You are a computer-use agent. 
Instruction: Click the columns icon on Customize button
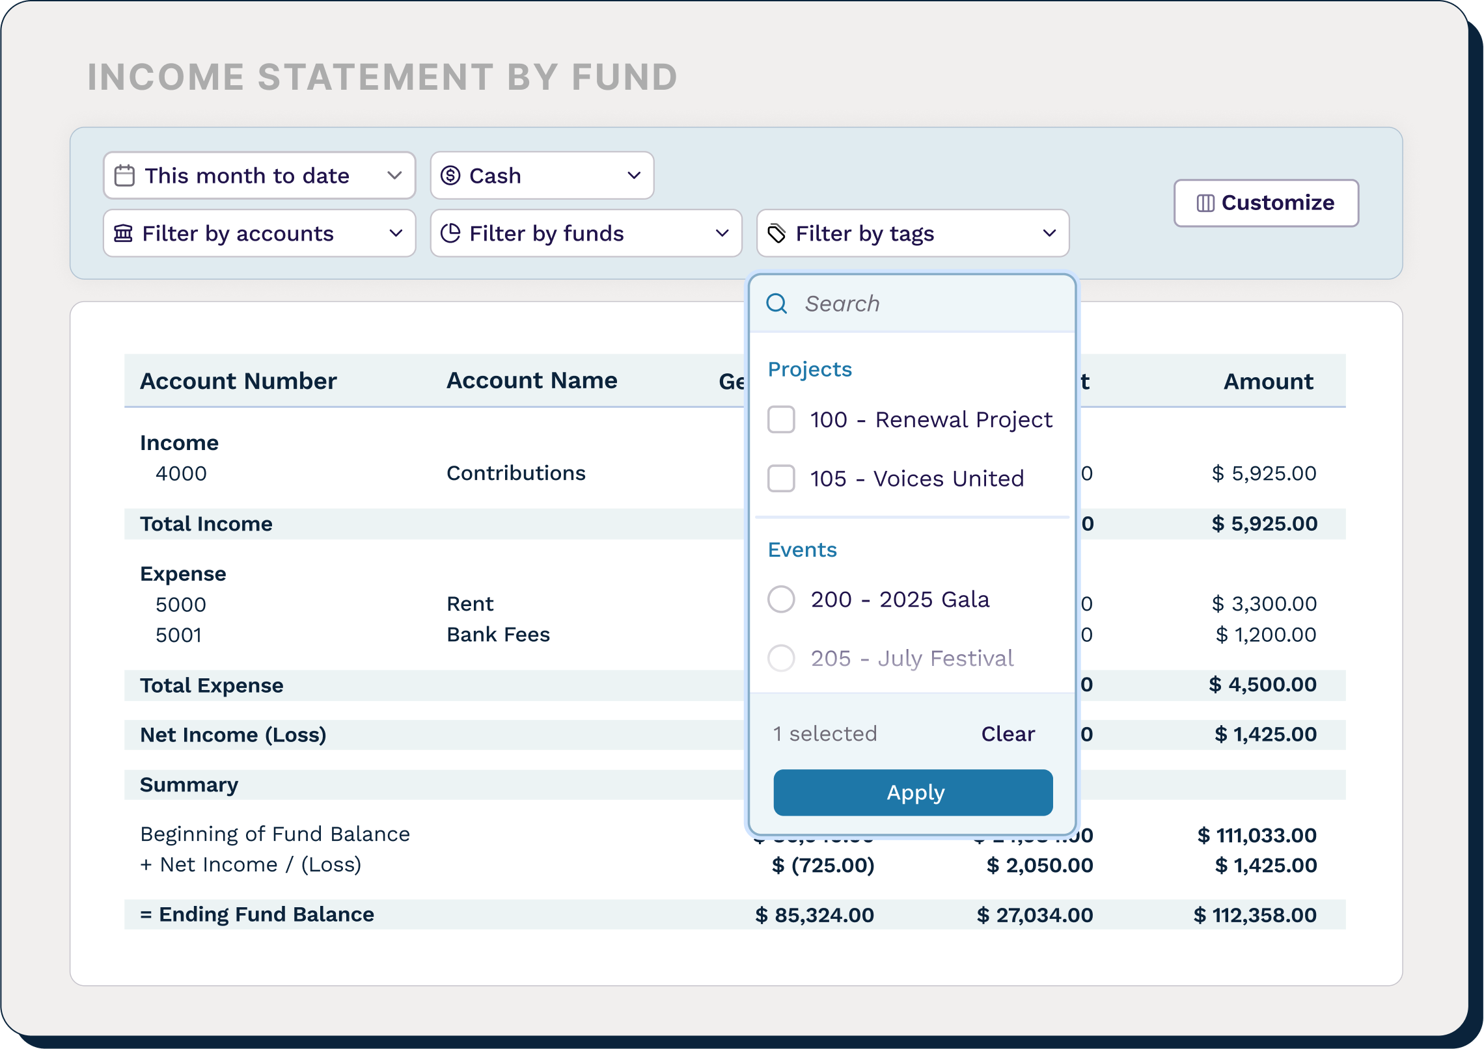tap(1205, 203)
